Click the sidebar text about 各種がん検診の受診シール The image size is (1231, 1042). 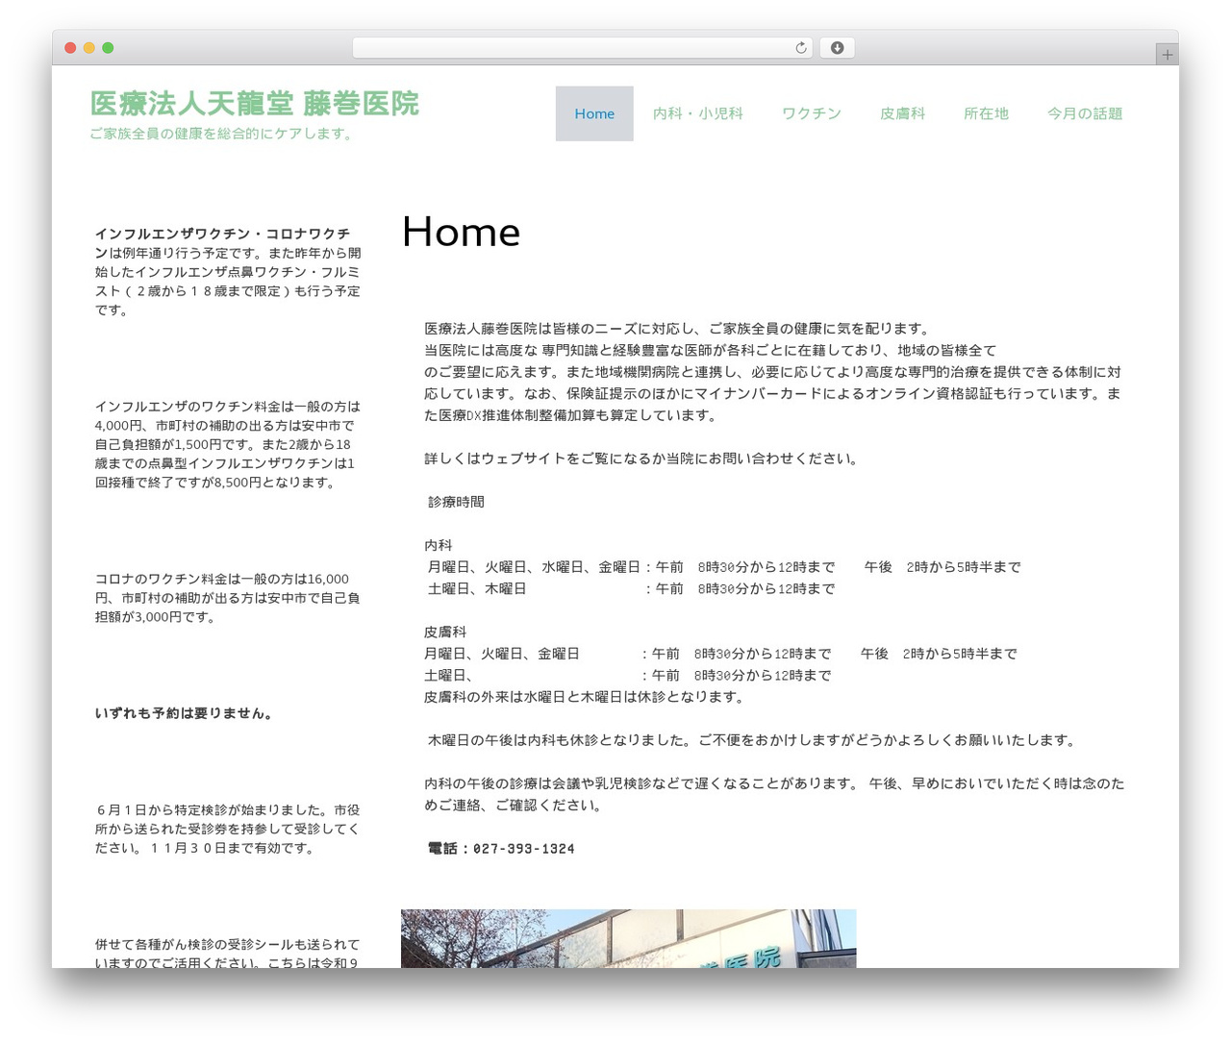(227, 954)
